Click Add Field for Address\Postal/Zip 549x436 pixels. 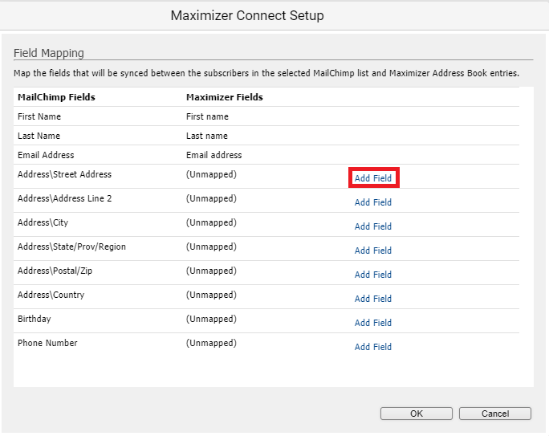(373, 275)
